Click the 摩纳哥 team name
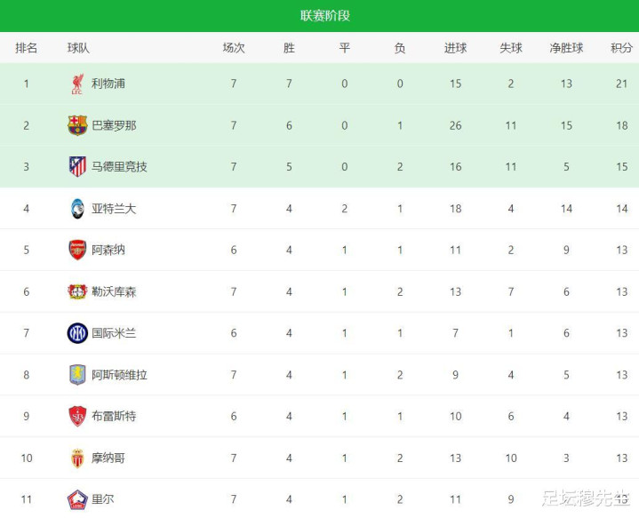Viewport: 639px width, 518px height. pos(108,458)
